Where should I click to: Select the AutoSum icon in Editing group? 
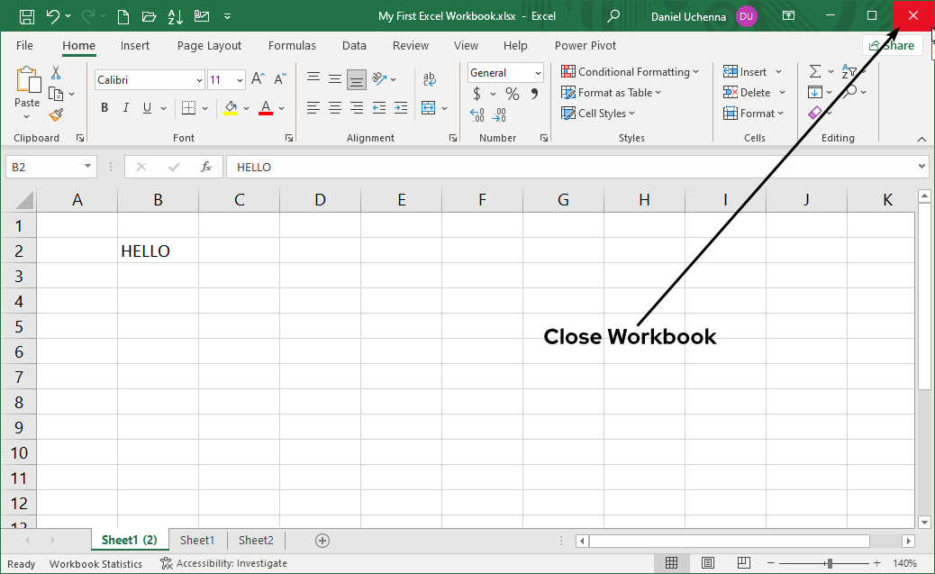pyautogui.click(x=816, y=70)
